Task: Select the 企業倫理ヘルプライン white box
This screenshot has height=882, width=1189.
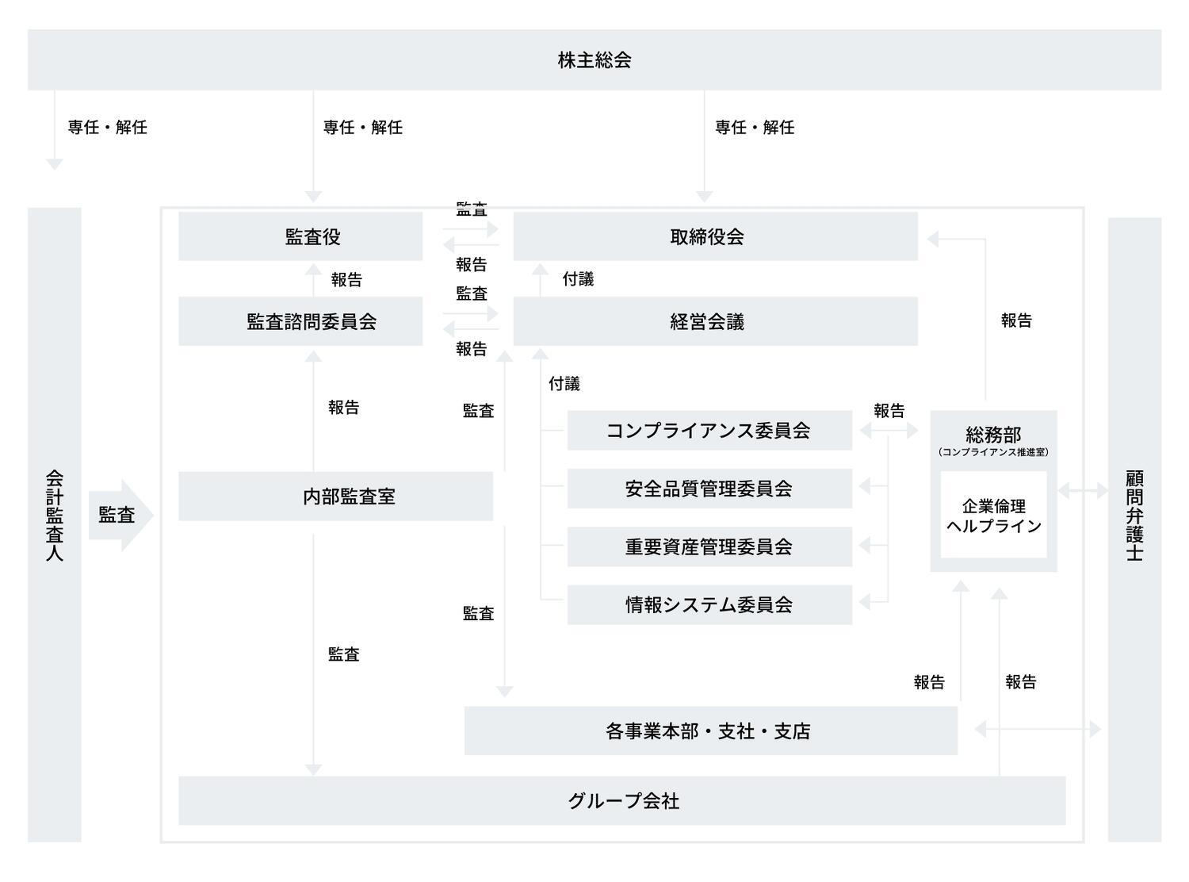Action: [993, 516]
